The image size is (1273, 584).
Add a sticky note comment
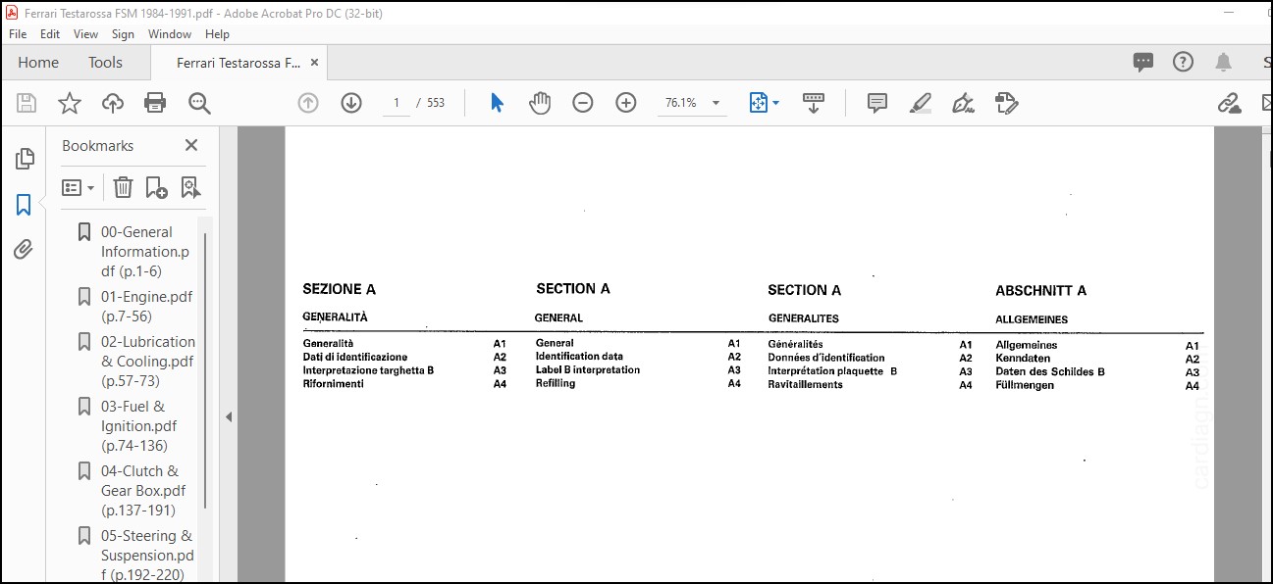coord(877,103)
